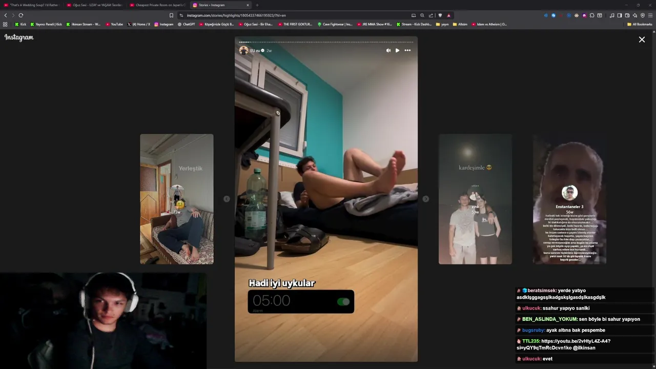
Task: Open the Brave VPN icon
Action: pos(642,15)
